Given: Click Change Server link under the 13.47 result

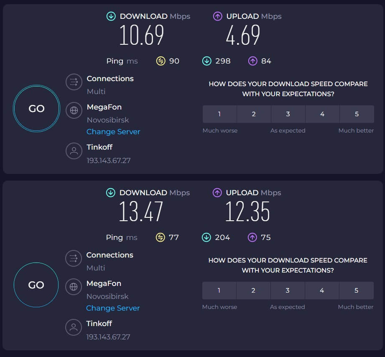Looking at the screenshot, I should pyautogui.click(x=113, y=308).
